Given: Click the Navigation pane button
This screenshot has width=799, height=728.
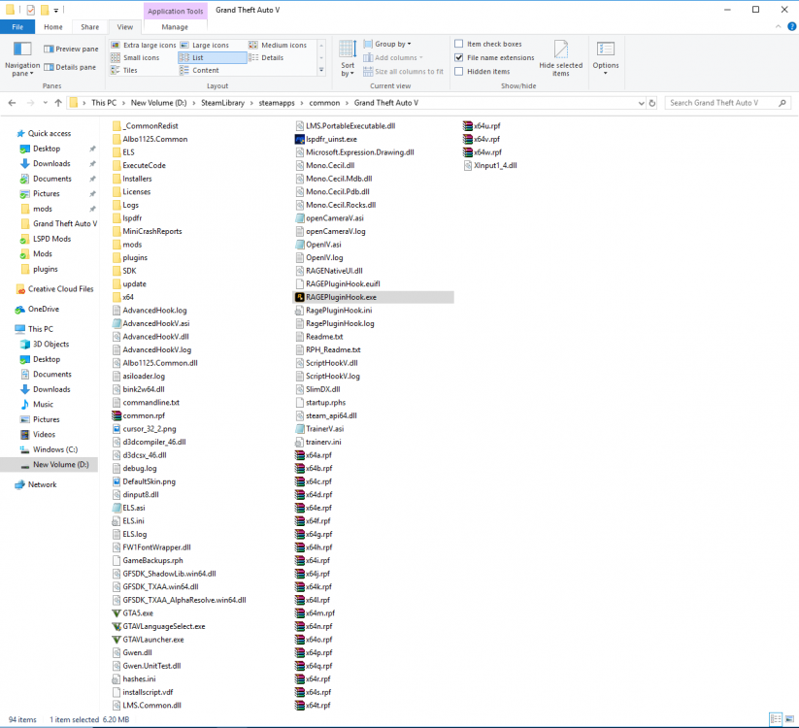Looking at the screenshot, I should point(22,59).
